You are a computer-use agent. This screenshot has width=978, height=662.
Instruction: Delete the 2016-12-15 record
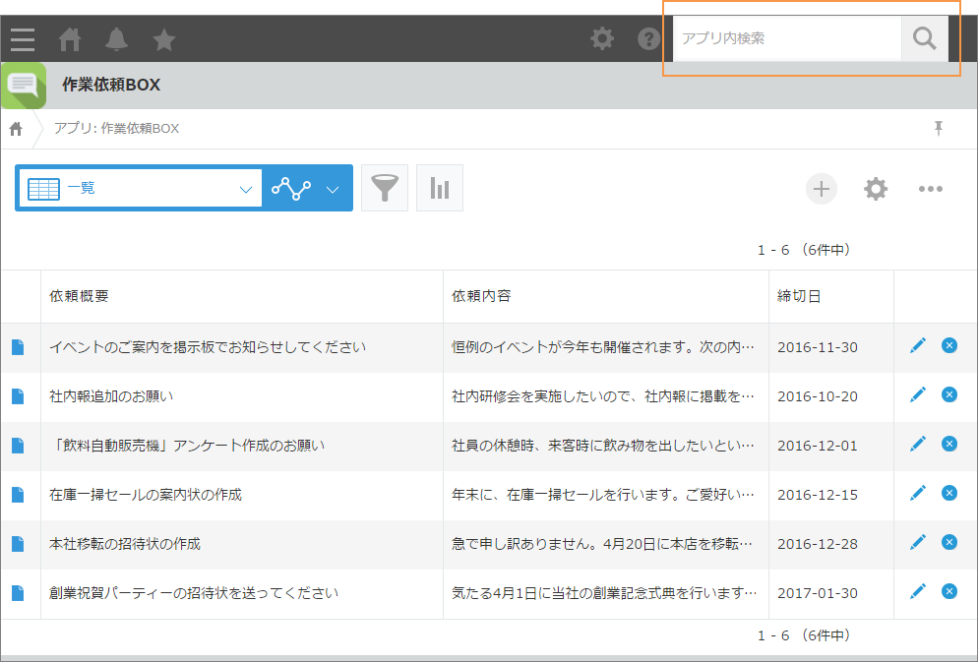(949, 493)
